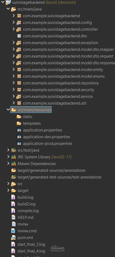115x257 pixels.
Task: Select com.example.suivistagebackend.dto package label
Action: pos(55,36)
